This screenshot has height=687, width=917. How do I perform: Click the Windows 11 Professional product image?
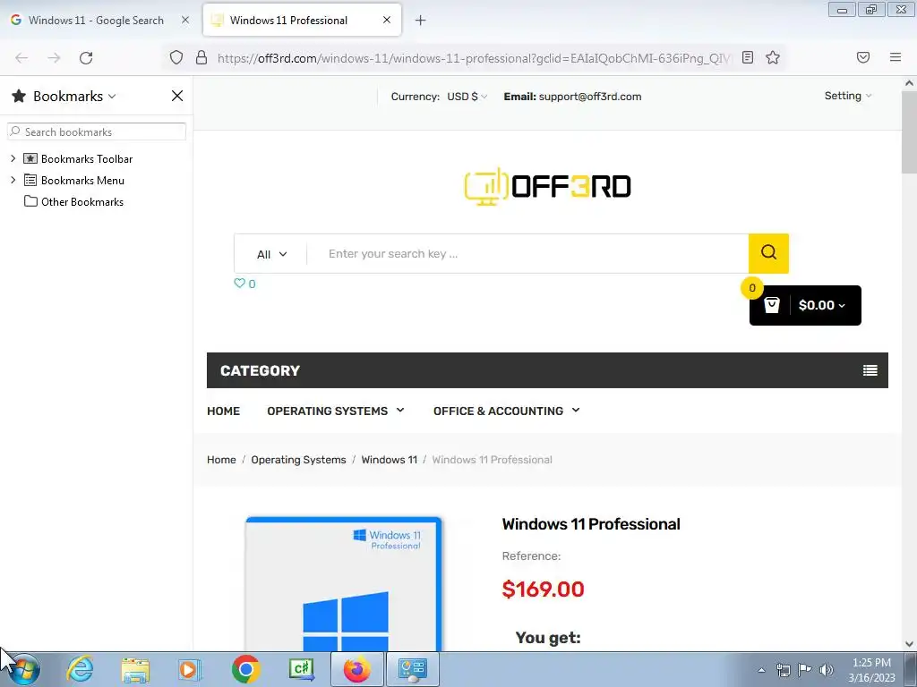344,584
